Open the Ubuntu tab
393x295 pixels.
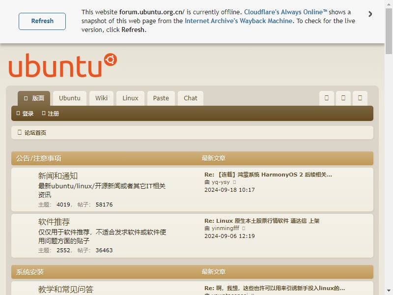(x=70, y=98)
